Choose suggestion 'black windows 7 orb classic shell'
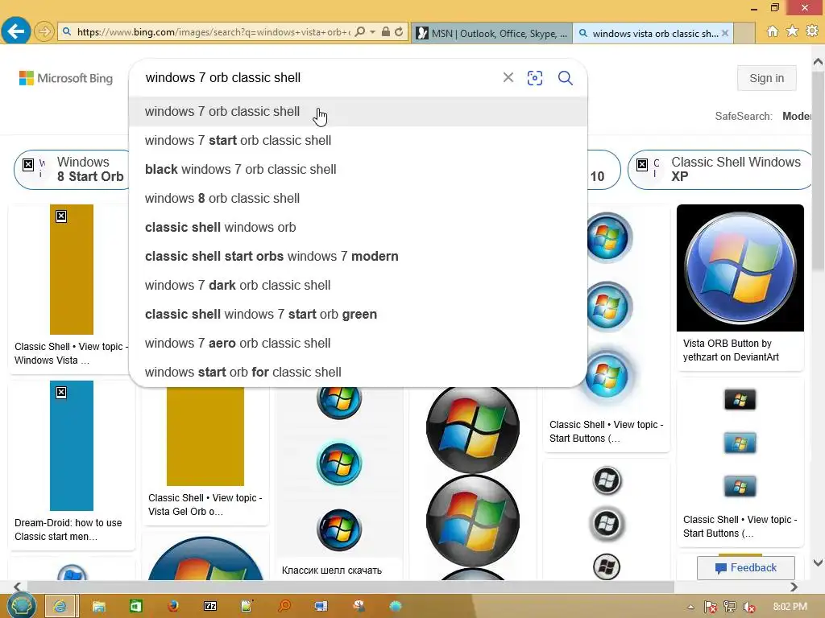Viewport: 825px width, 618px height. point(358,169)
